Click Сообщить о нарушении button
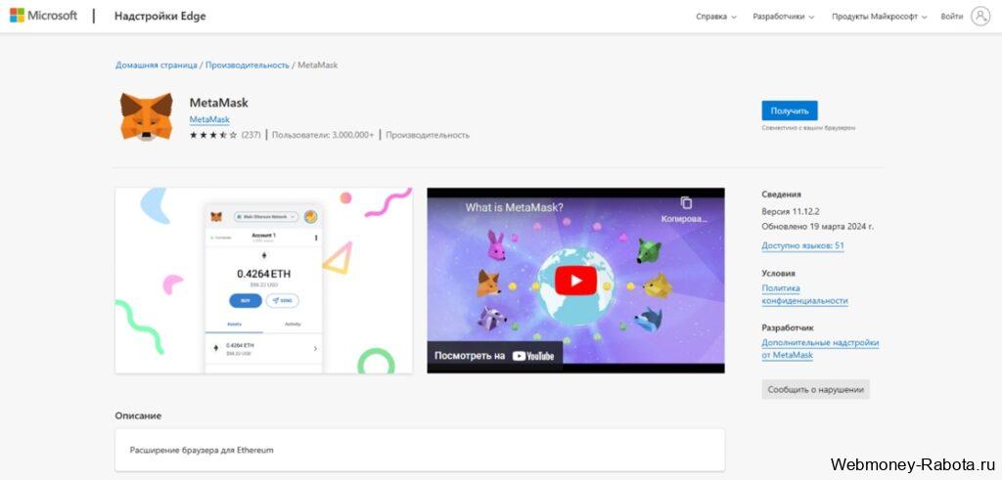The image size is (1002, 480). point(815,389)
